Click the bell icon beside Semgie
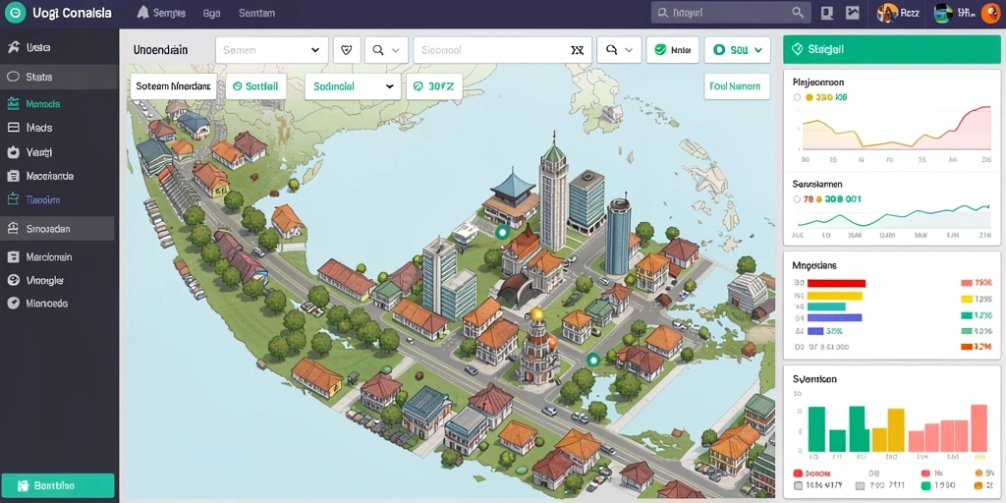1006x503 pixels. (x=142, y=13)
